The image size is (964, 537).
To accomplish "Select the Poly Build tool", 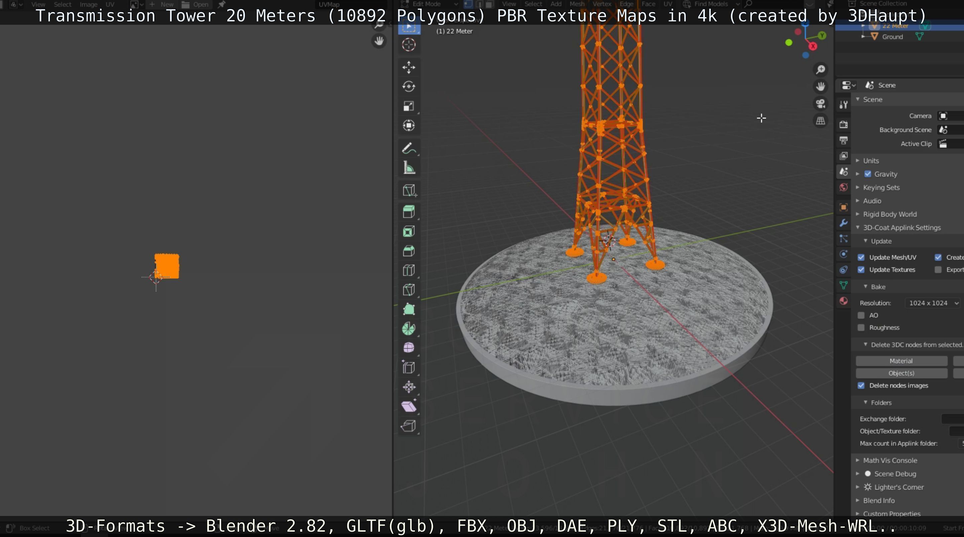I will tap(409, 309).
